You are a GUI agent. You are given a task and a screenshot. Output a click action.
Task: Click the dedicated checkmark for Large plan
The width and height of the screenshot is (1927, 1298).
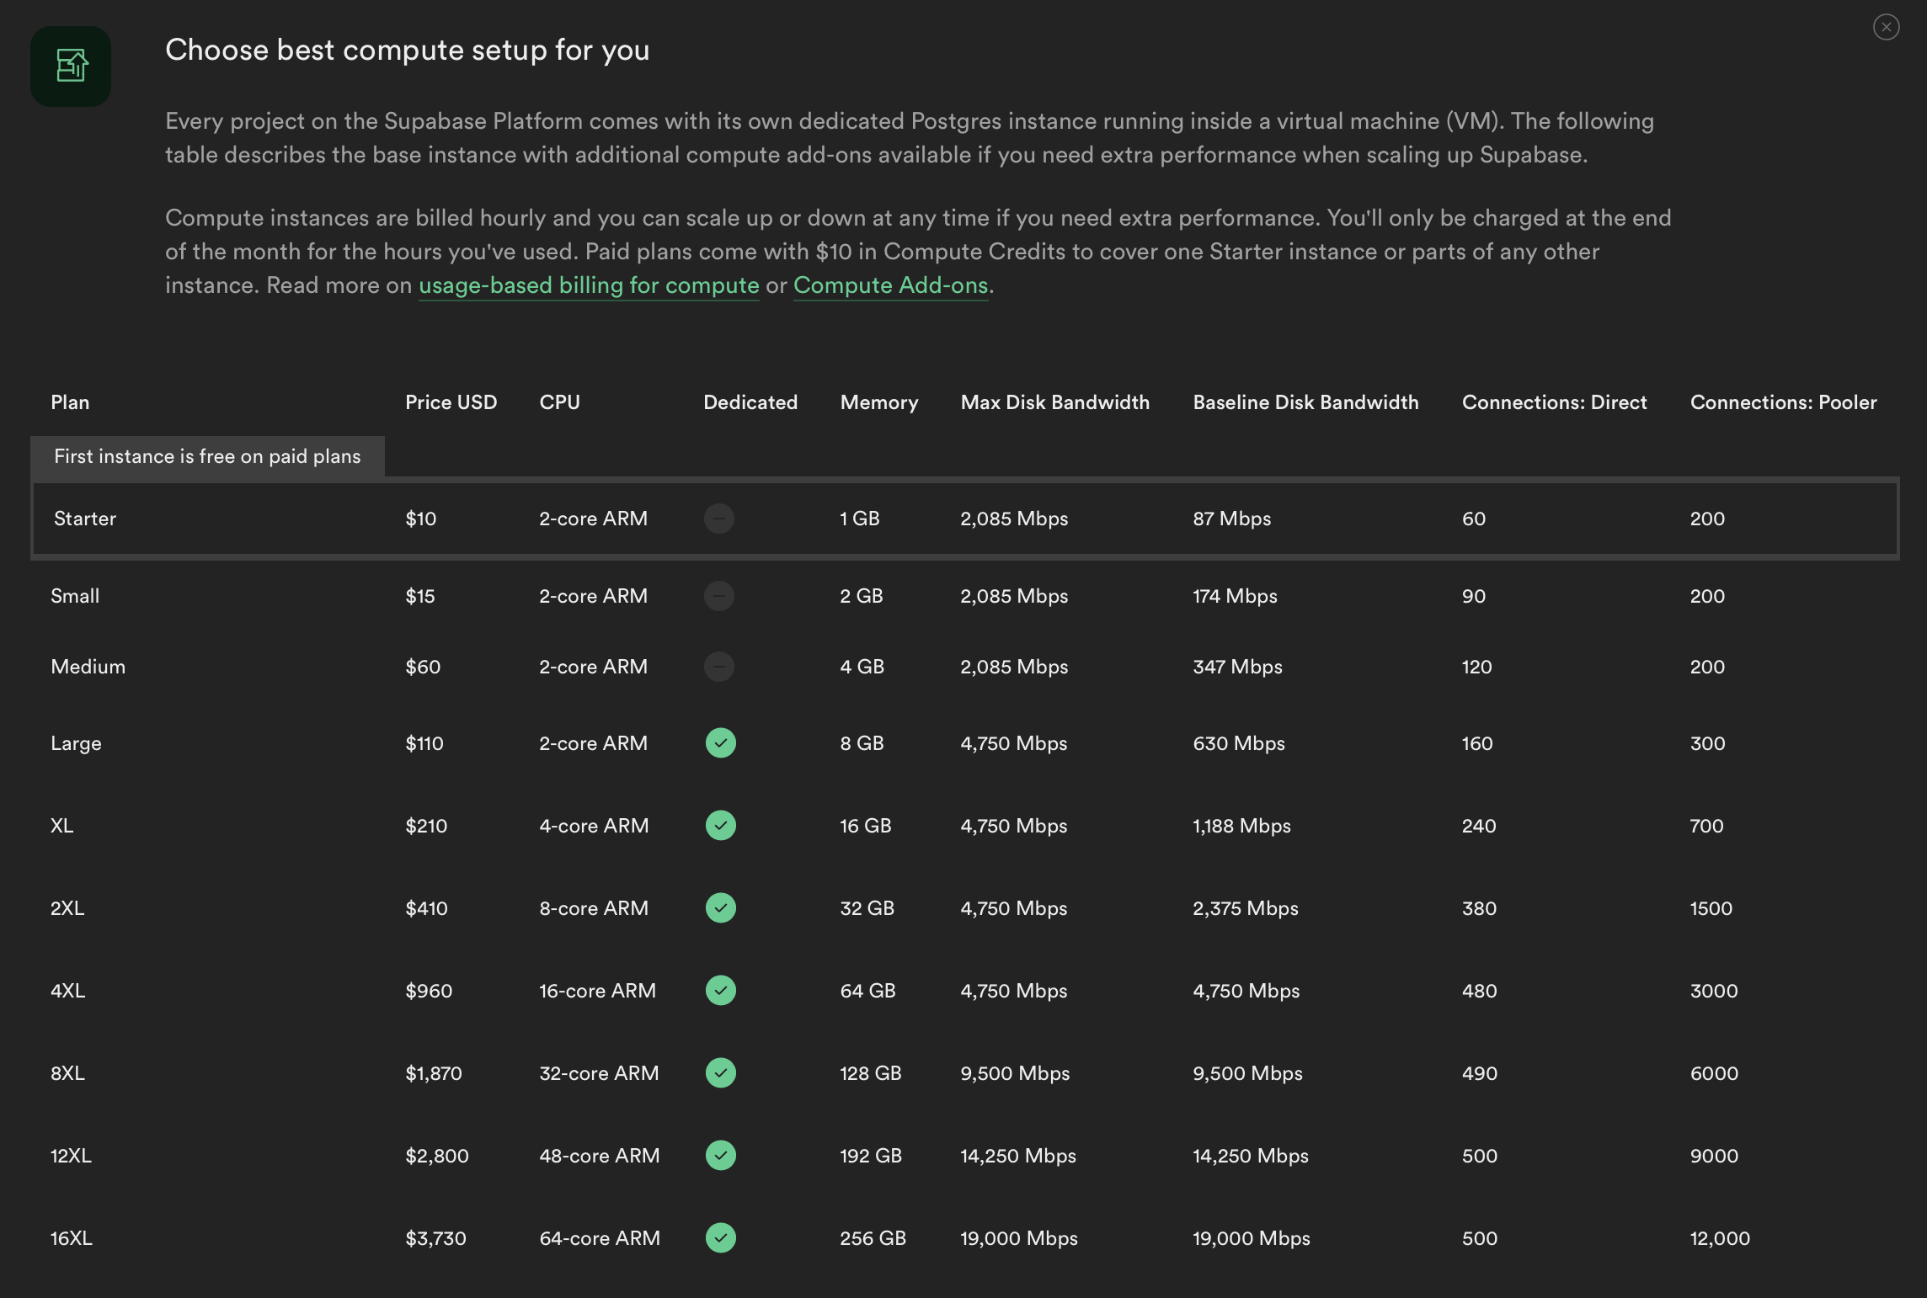(x=720, y=743)
